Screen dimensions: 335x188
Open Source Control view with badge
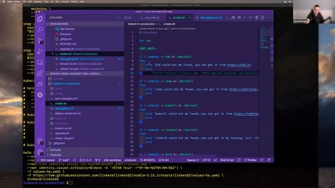40,41
